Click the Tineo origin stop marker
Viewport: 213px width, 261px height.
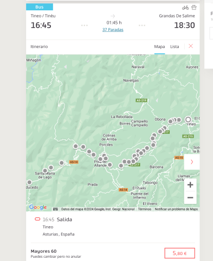188,120
